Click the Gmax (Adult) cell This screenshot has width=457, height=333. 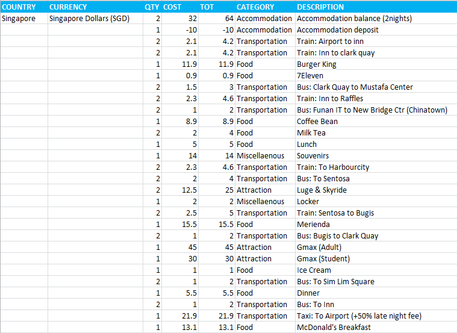click(376, 247)
